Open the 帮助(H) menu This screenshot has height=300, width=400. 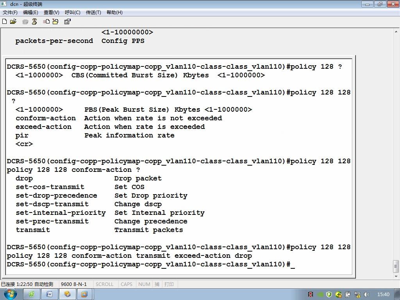[x=114, y=12]
